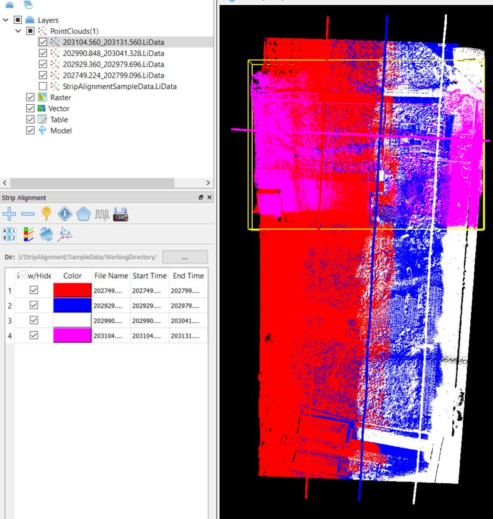Select StripAlignmentSampleData.LiData in the tree

click(119, 86)
